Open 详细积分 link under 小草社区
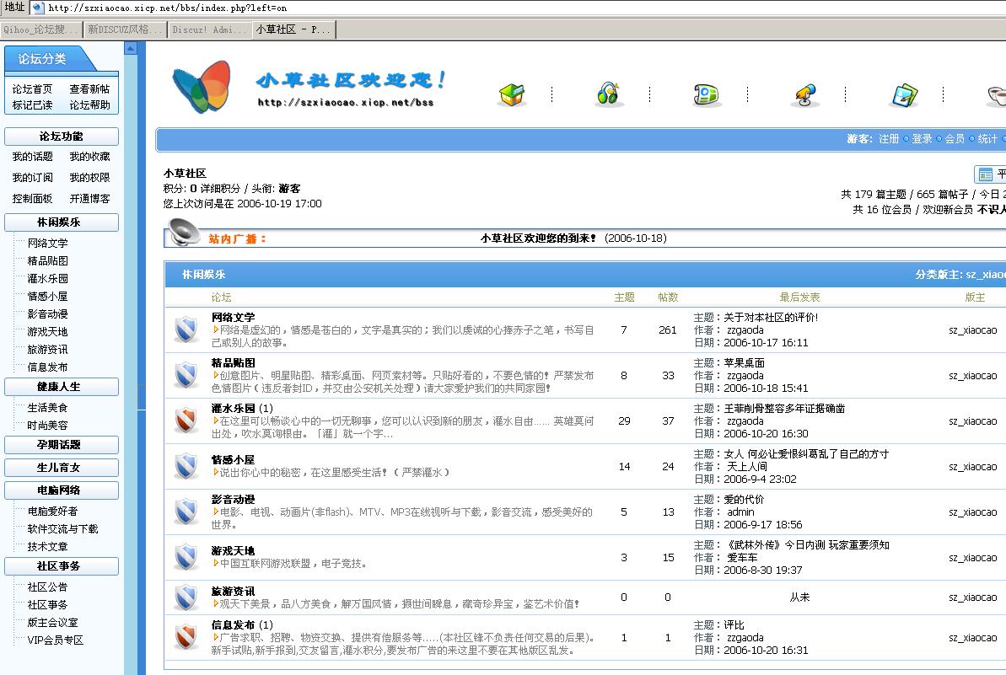The width and height of the screenshot is (1006, 675). [220, 189]
